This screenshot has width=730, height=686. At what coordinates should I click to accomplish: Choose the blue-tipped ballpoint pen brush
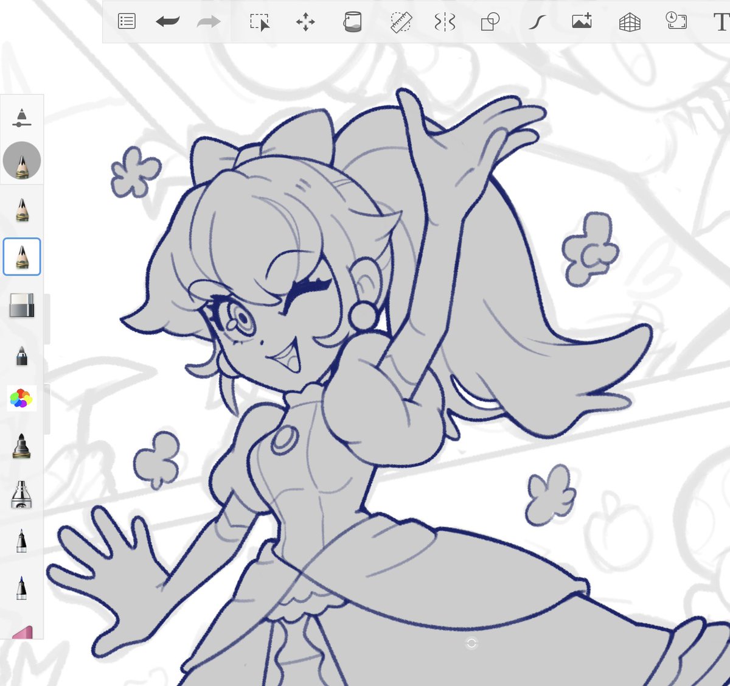point(21,587)
